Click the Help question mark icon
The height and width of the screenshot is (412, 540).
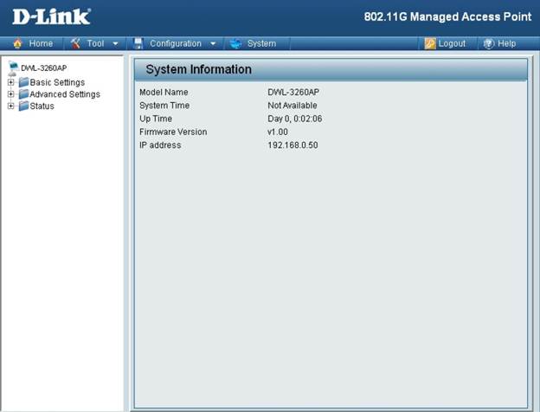(x=489, y=44)
